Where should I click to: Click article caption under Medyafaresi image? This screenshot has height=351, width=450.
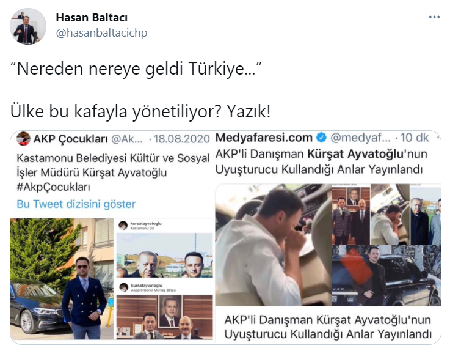tap(328, 327)
